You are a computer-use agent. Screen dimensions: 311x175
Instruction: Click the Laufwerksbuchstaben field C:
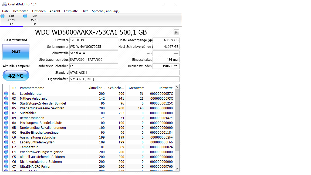(x=94, y=66)
